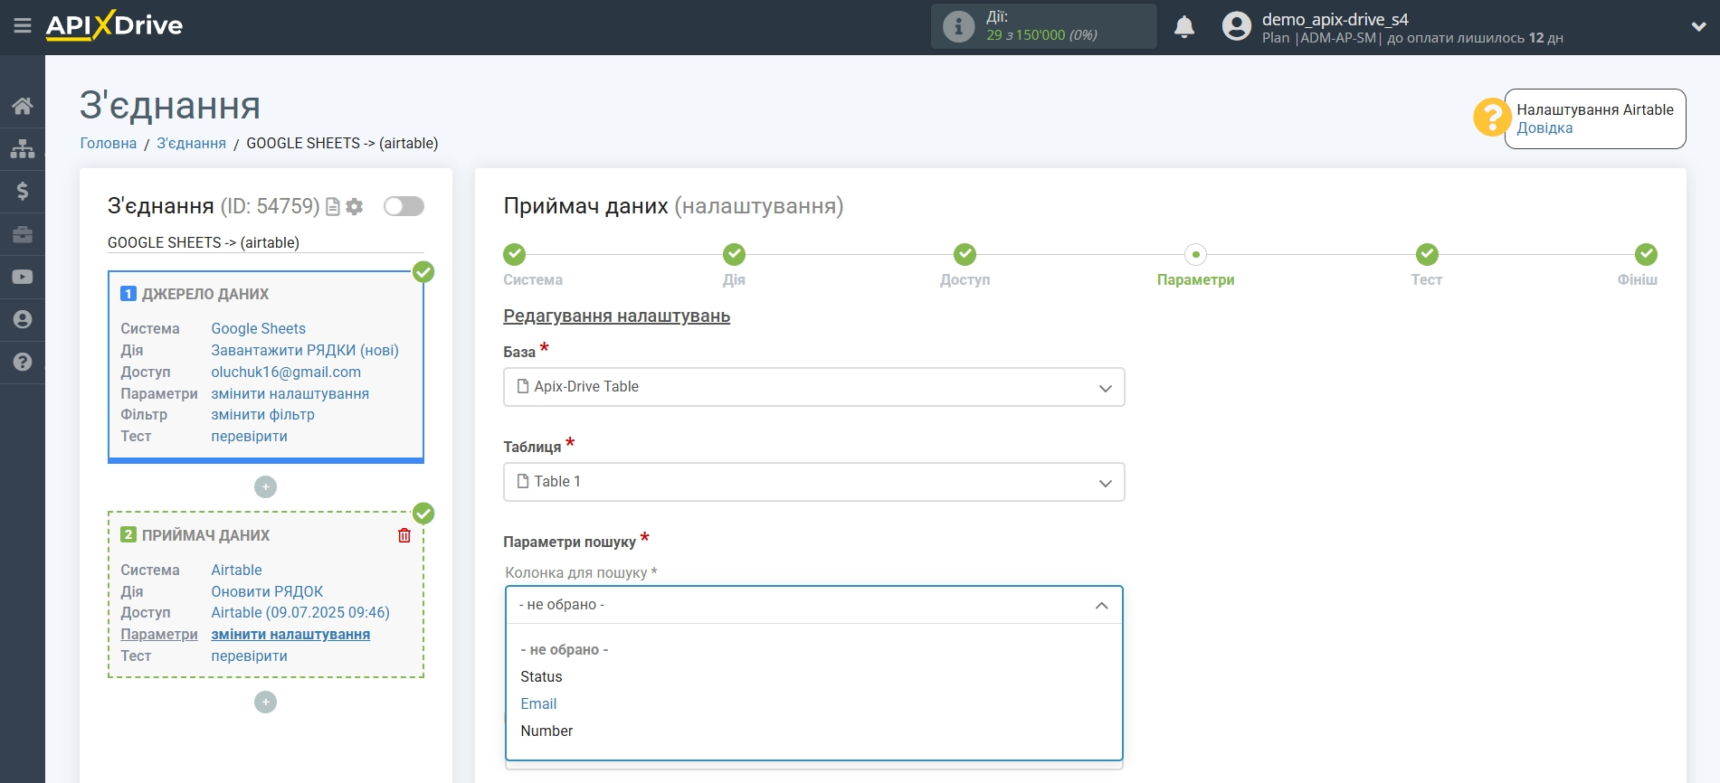Image resolution: width=1720 pixels, height=783 pixels.
Task: Open the user profile sidebar icon
Action: 23,319
